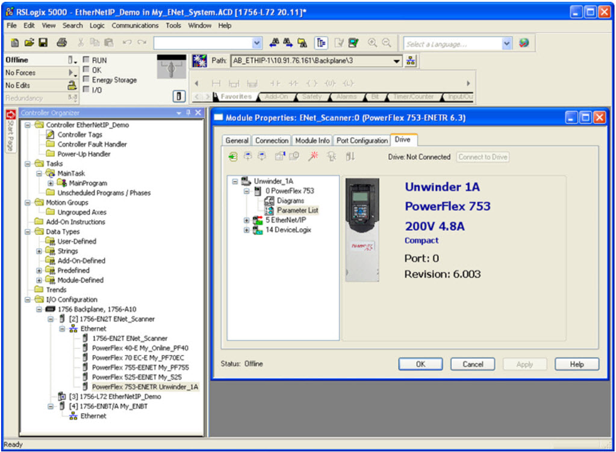The height and width of the screenshot is (452, 616).
Task: Click the Apply button
Action: pos(524,364)
